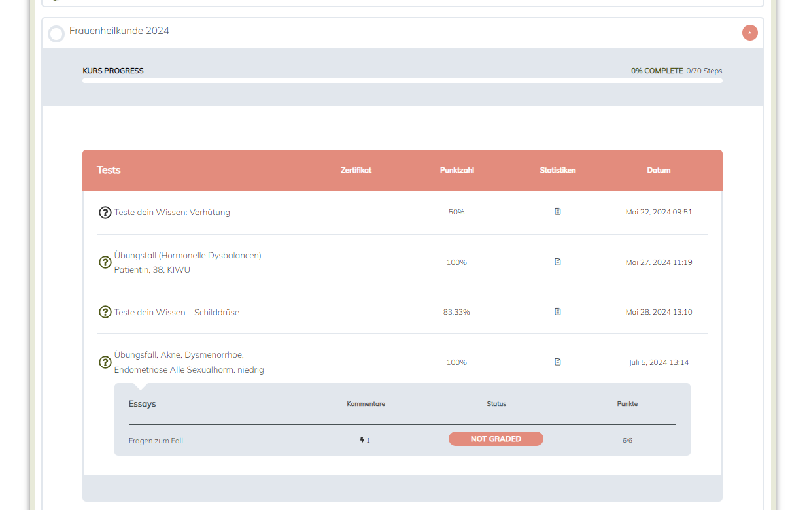
Task: Click question mark icon beside Akne Dysmenorrhoe case
Action: 105,362
